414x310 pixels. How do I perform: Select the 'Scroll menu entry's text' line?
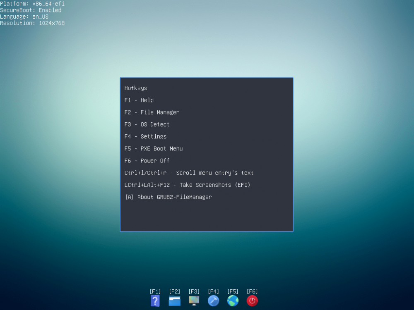(x=189, y=173)
